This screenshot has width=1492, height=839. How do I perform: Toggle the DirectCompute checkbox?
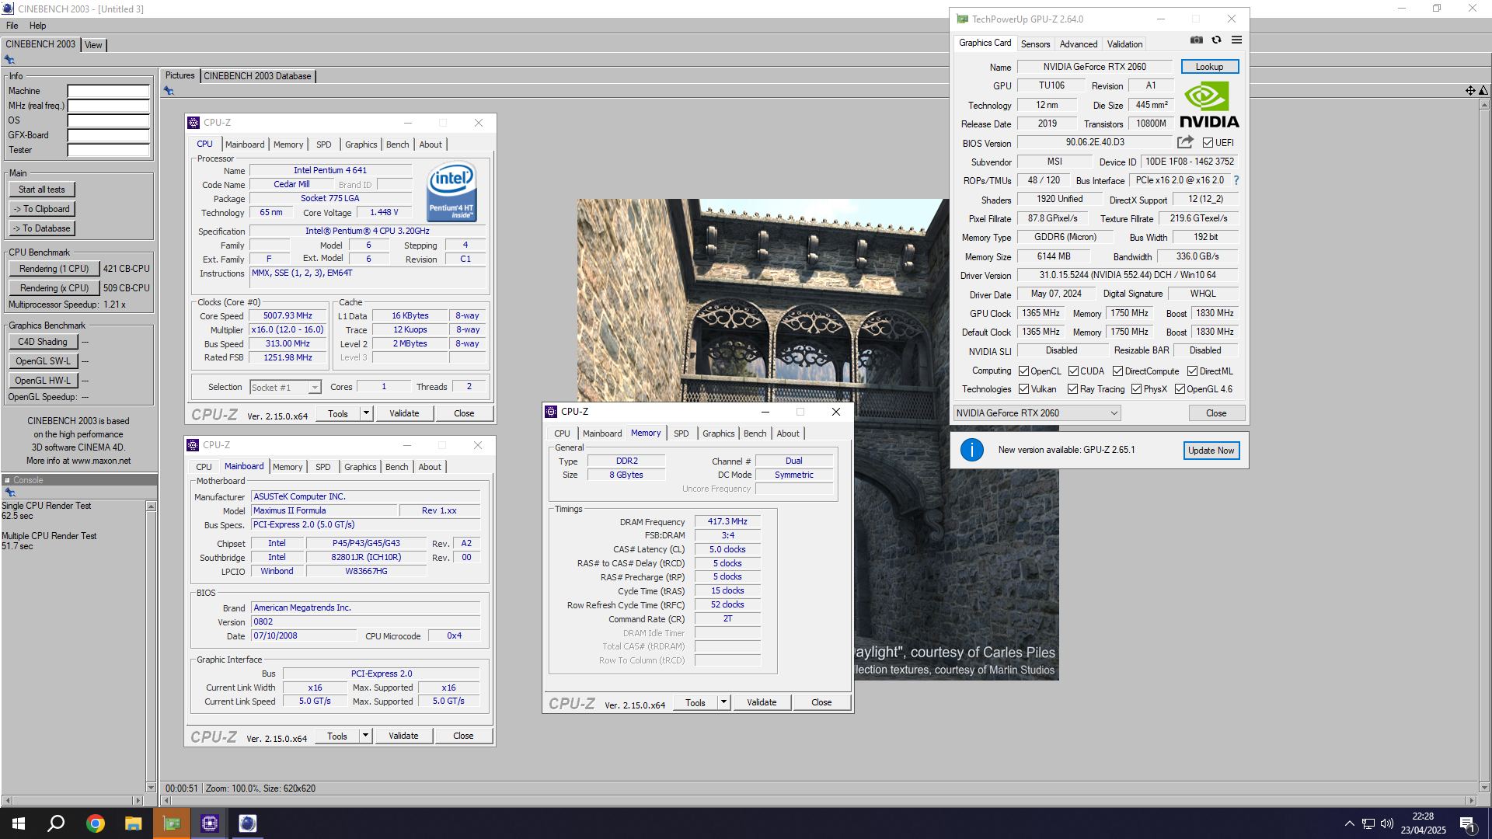[1117, 371]
